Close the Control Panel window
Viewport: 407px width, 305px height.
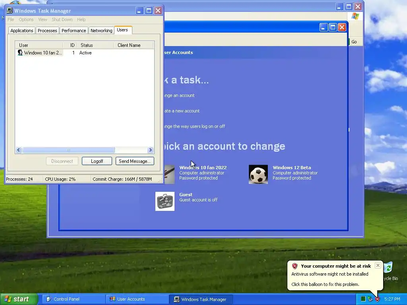coord(358,7)
